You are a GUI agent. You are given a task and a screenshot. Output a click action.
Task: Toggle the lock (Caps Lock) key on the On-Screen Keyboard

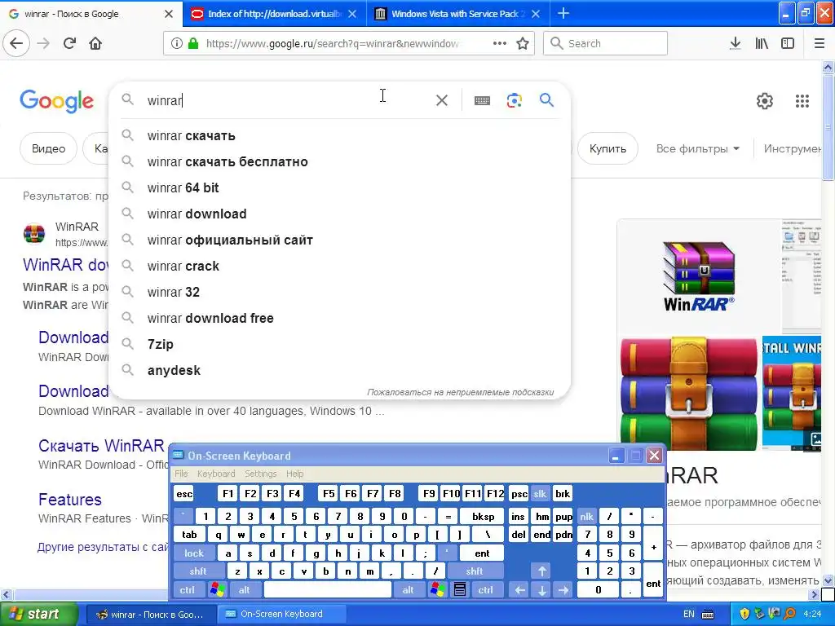click(194, 553)
